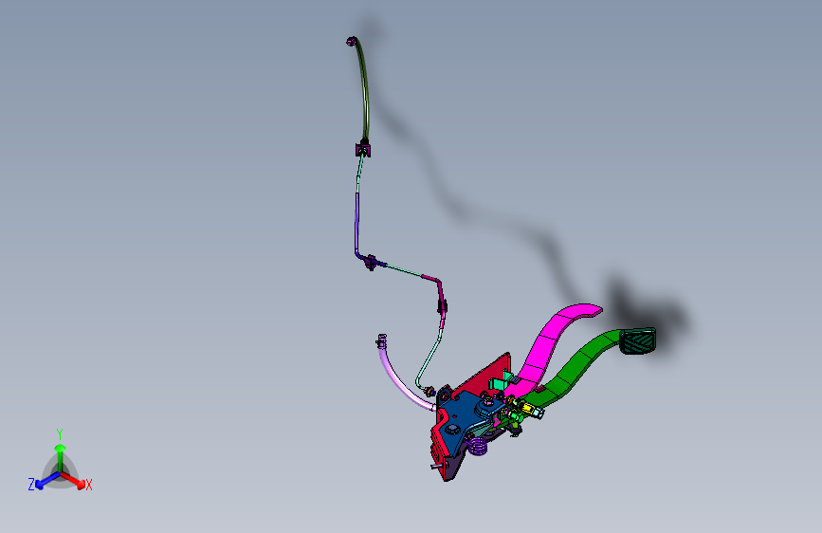The width and height of the screenshot is (822, 533).
Task: Select the green pedal arm in the model
Action: [x=576, y=367]
